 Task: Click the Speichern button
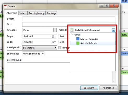89,88
